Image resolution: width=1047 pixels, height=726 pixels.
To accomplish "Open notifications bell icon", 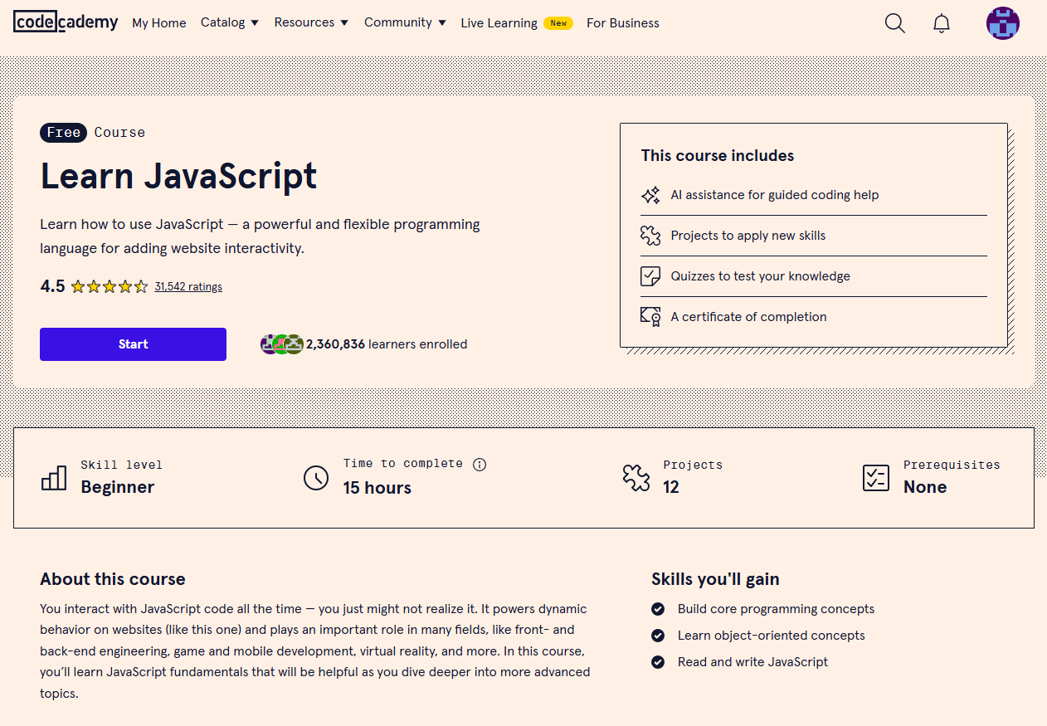I will pos(942,23).
